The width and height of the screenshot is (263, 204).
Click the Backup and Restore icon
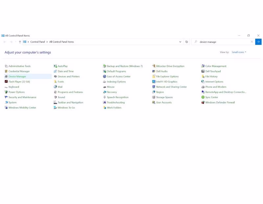(105, 66)
